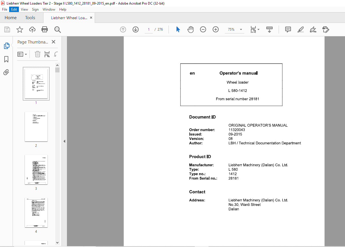
Task: Click the print pages icon in thumbnails panel
Action: [47, 54]
